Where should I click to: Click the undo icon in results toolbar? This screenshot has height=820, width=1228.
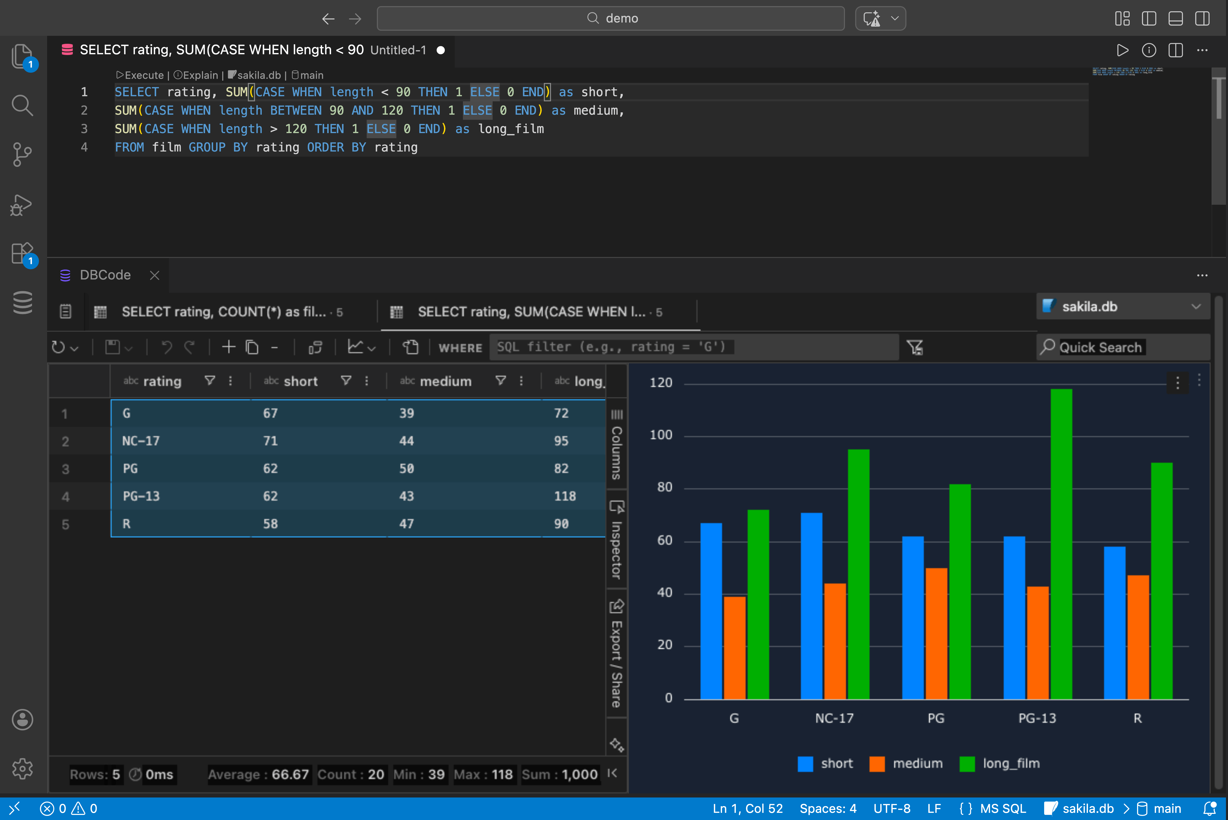(166, 347)
